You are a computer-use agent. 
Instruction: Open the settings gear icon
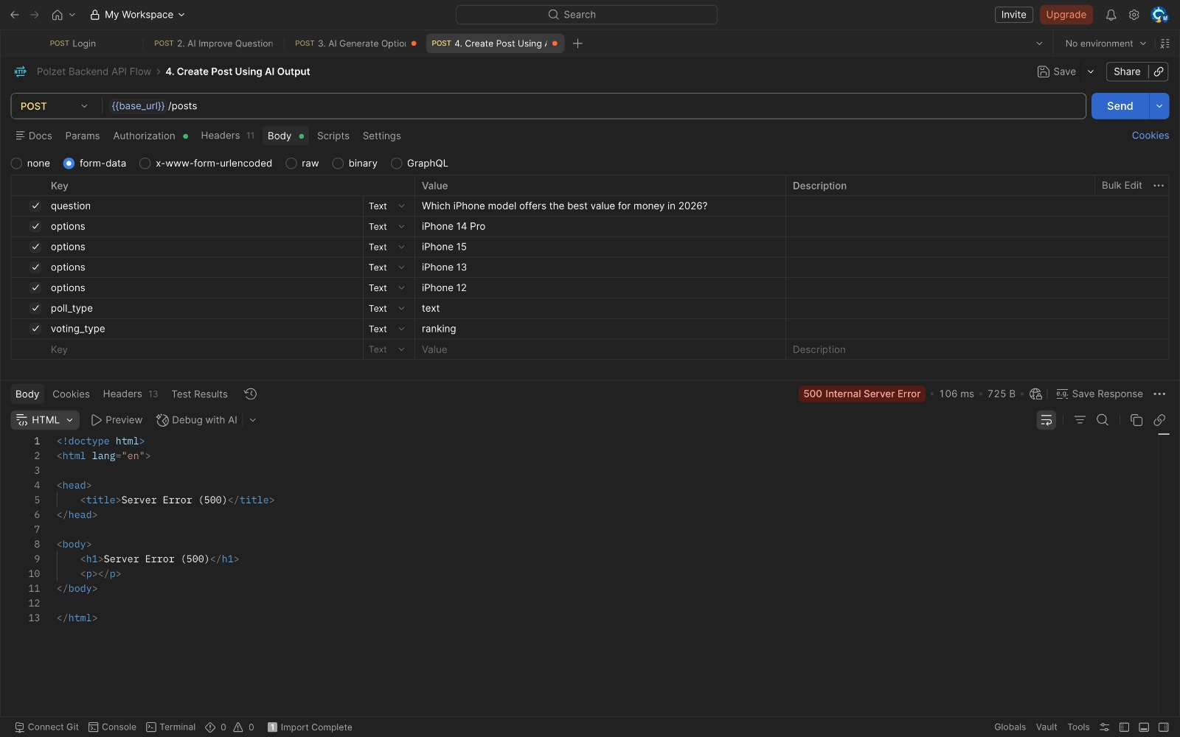pos(1134,15)
